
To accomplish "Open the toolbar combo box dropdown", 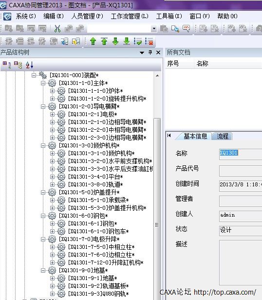I will click(154, 29).
